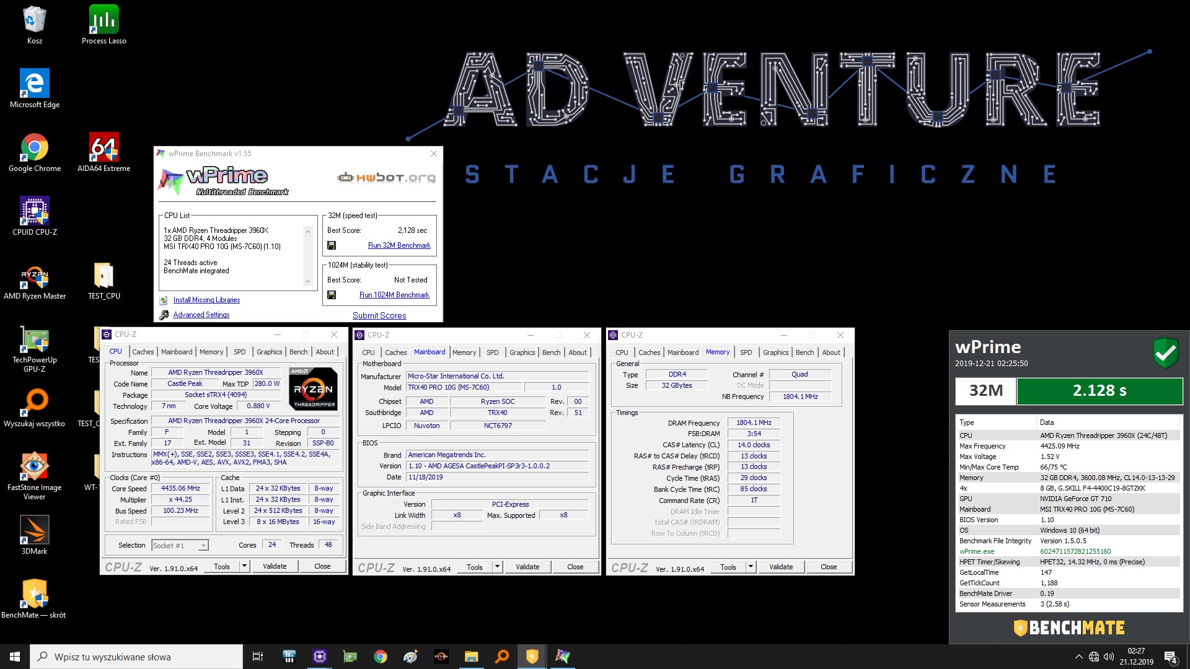Open TechPowerUp GPU-Z shortcut
This screenshot has width=1190, height=669.
click(x=35, y=348)
